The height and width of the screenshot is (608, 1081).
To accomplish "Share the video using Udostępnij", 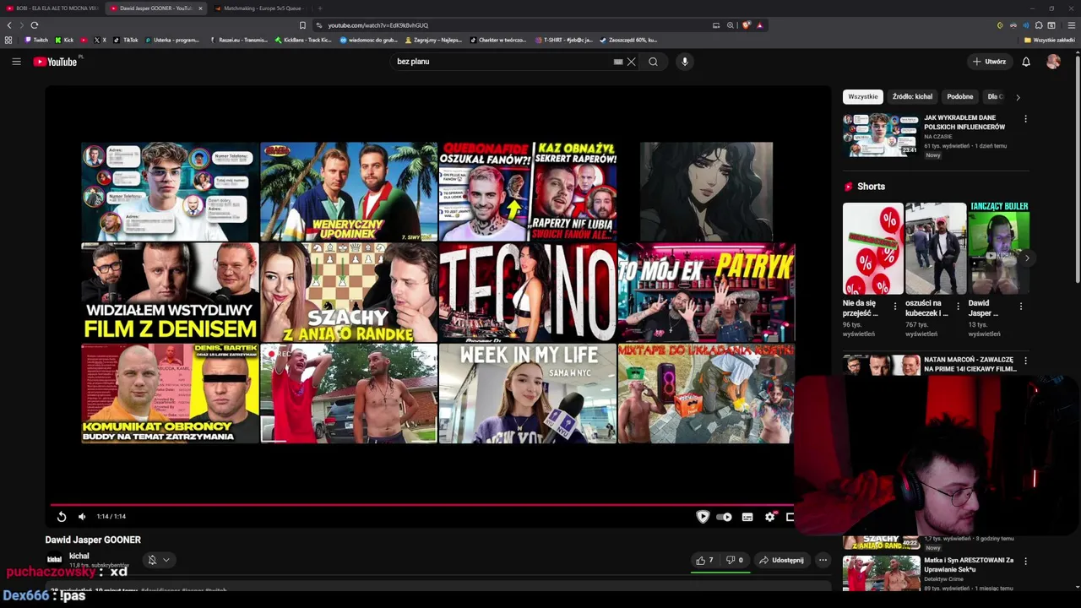I will pos(781,560).
